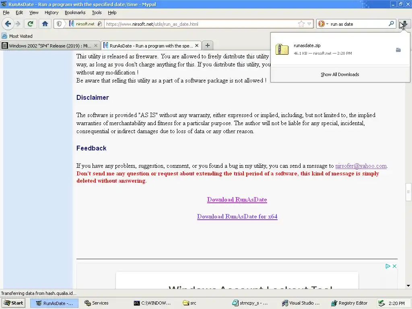Viewport: 412px width, 309px height.
Task: Switch to RunAsDate taskbar button
Action: pyautogui.click(x=54, y=303)
